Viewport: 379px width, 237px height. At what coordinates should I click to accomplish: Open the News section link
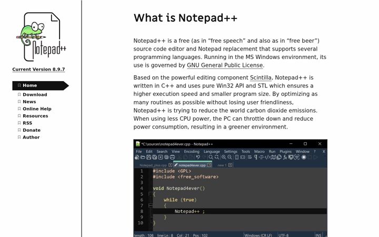pyautogui.click(x=29, y=102)
